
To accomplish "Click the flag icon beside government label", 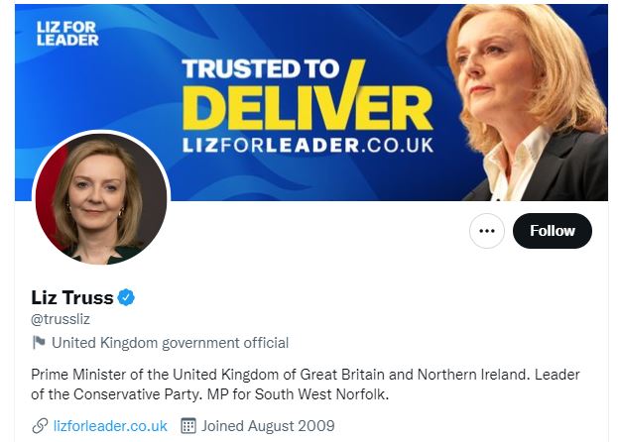I will point(39,343).
